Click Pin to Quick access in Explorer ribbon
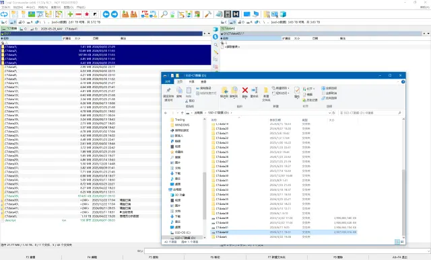Screen dimensions: 431x260 (x=168, y=94)
